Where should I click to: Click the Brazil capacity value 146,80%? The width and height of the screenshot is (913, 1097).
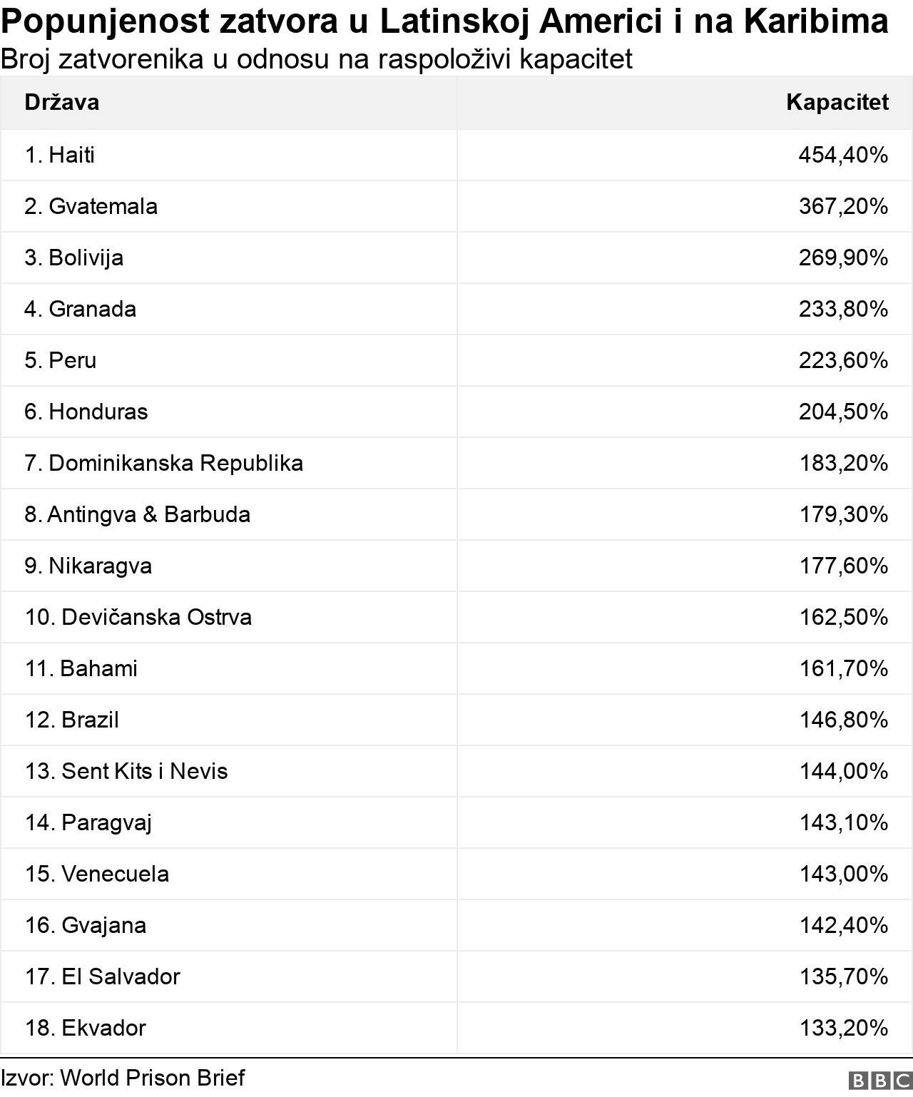[x=843, y=720]
